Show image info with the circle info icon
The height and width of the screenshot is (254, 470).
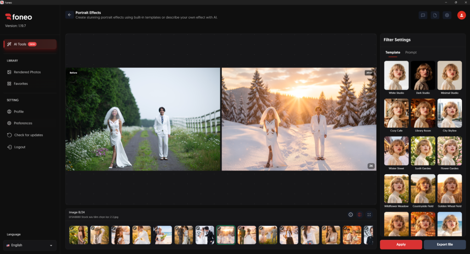pos(350,215)
